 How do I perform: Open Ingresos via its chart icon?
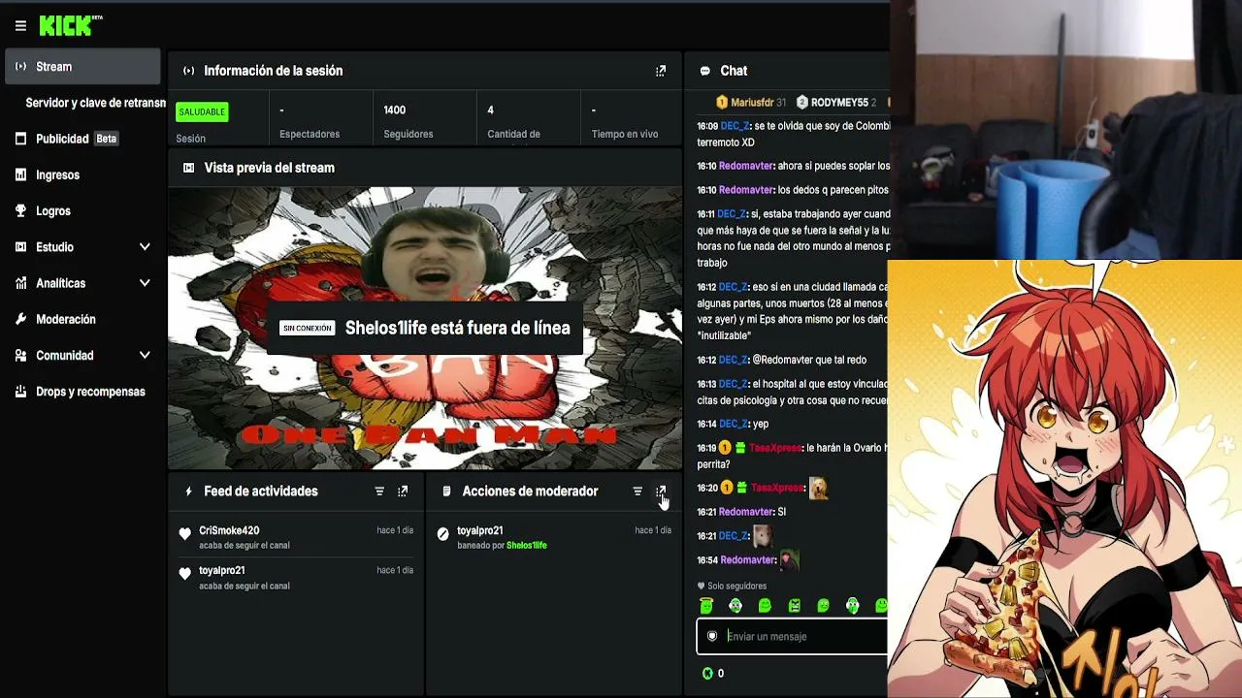[20, 175]
